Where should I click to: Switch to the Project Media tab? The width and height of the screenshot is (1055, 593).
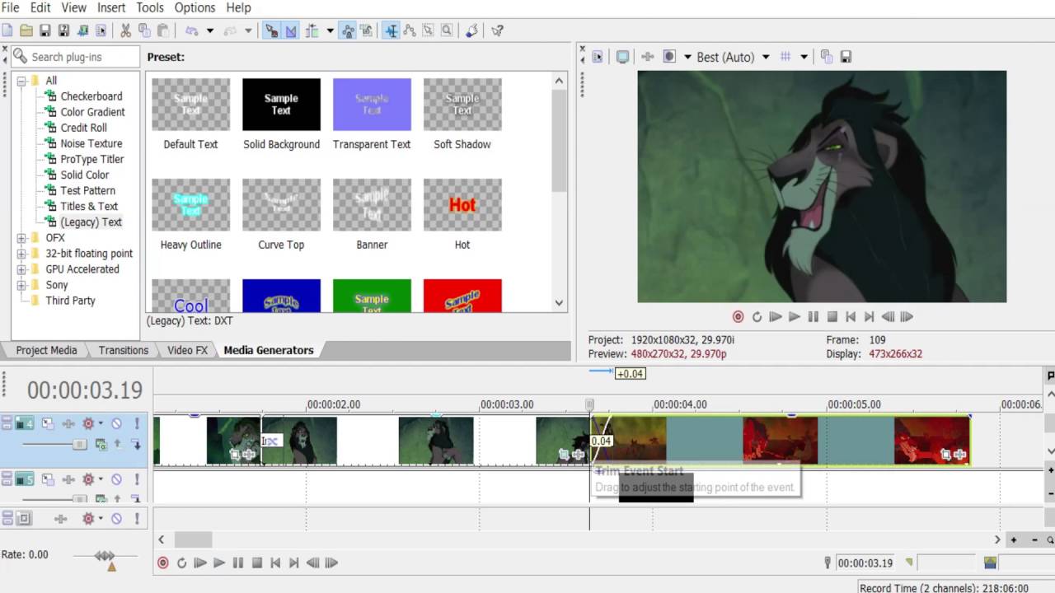click(46, 350)
